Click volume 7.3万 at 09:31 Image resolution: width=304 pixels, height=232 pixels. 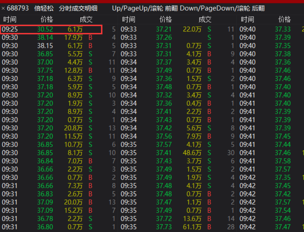click(75, 186)
